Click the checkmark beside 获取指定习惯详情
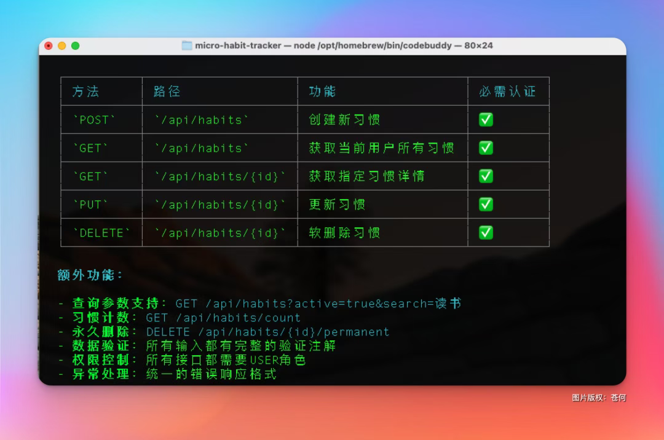The height and width of the screenshot is (440, 664). click(x=486, y=176)
